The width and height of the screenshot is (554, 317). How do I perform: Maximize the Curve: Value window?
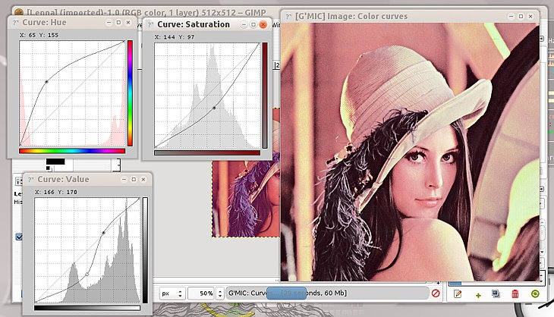pyautogui.click(x=134, y=179)
